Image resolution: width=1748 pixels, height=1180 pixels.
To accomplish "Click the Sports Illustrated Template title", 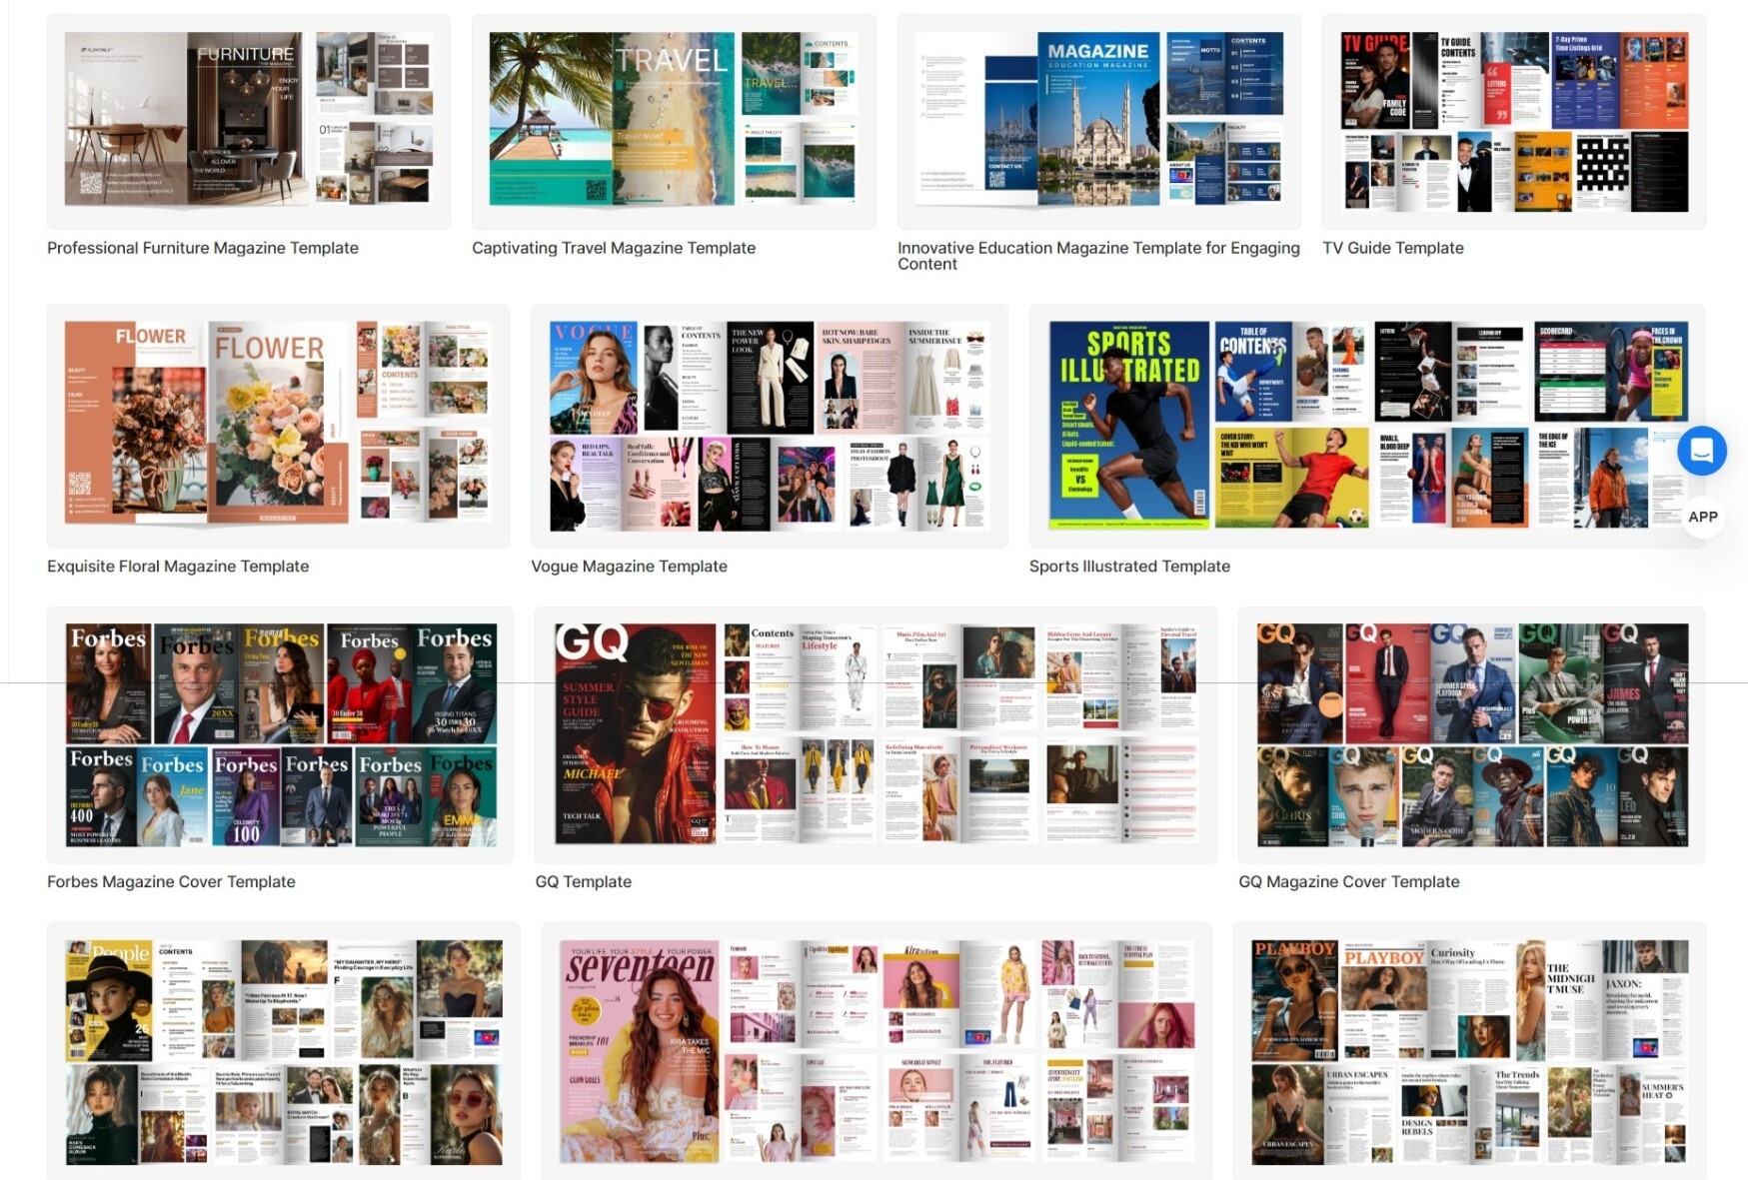I will (1129, 566).
